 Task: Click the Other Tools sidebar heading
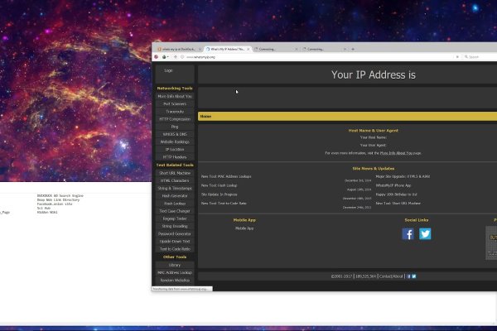pos(175,257)
